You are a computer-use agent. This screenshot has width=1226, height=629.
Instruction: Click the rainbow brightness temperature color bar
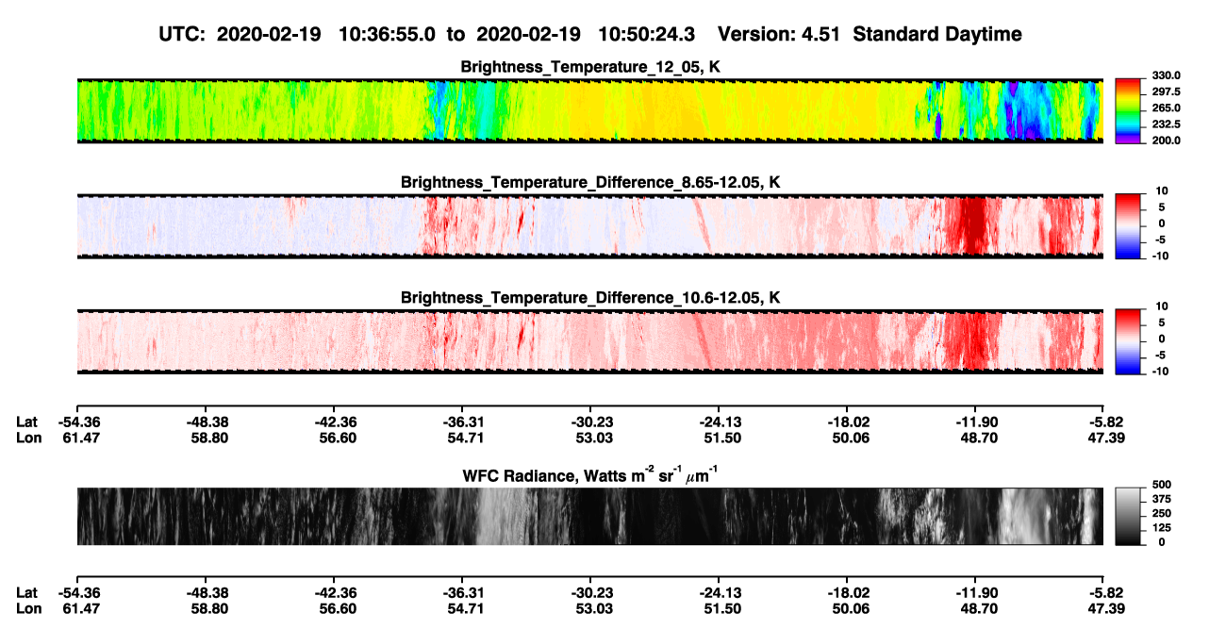click(x=1129, y=110)
